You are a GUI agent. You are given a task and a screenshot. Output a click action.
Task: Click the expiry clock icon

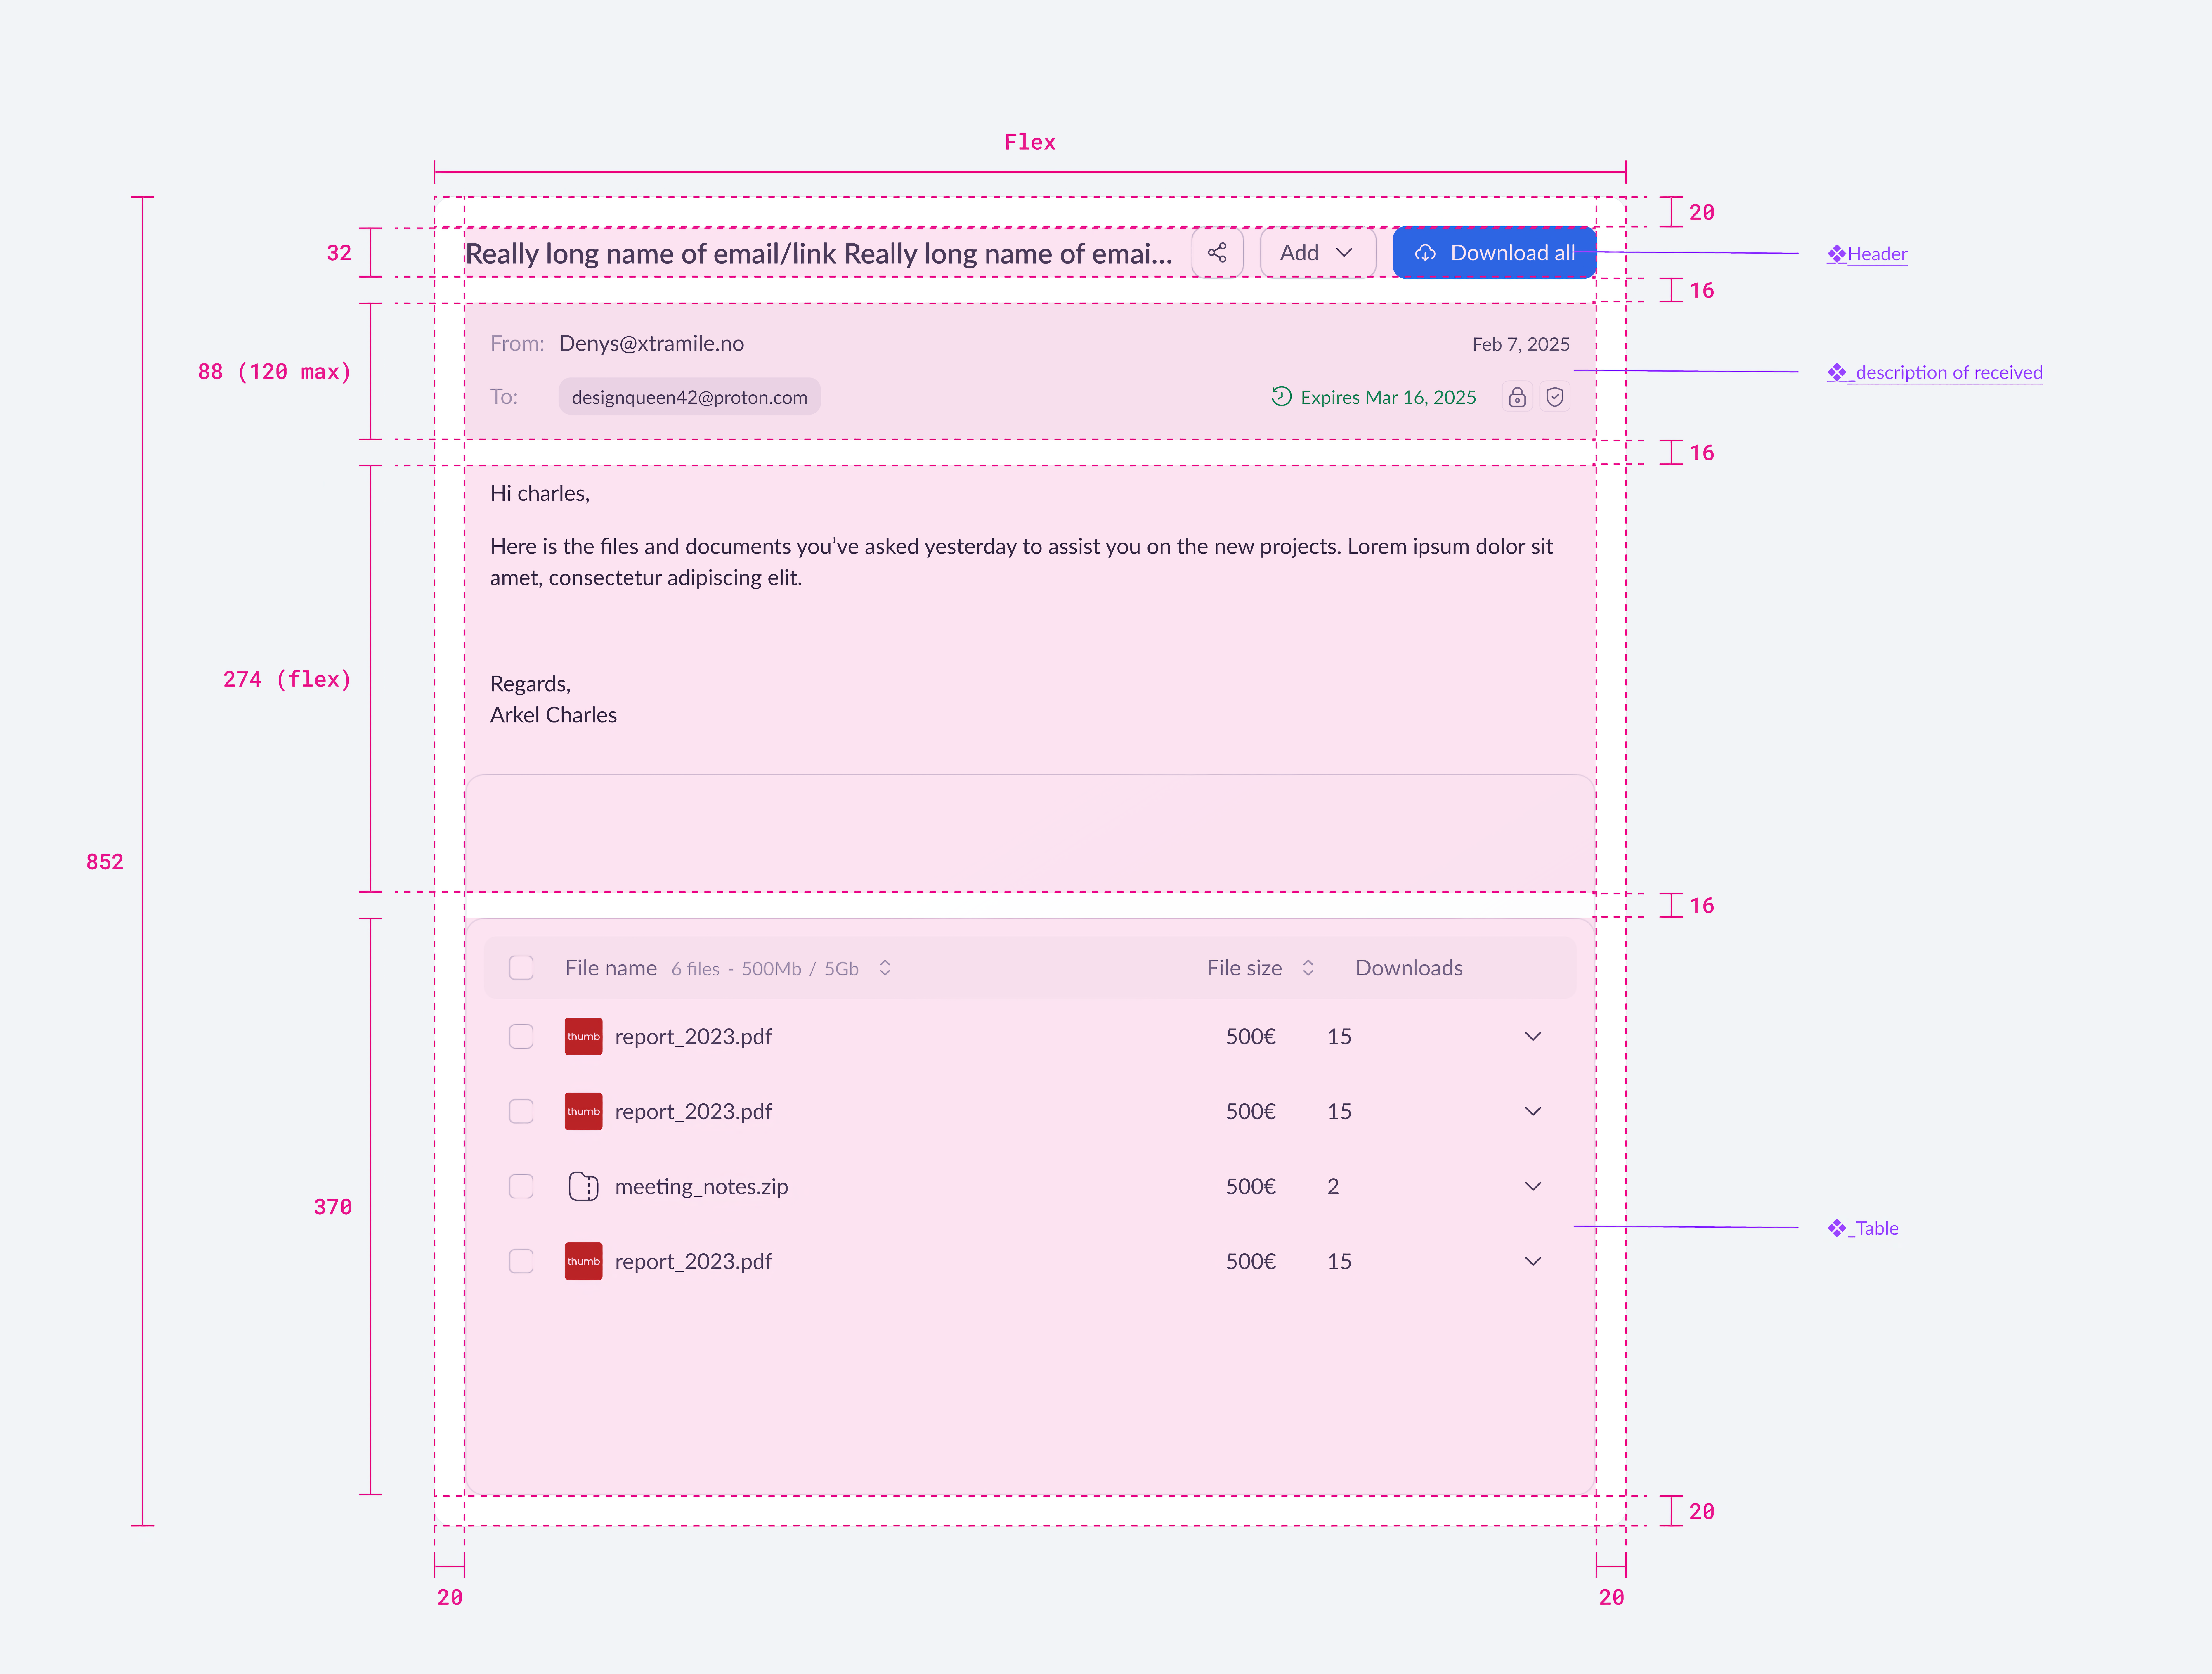[x=1281, y=396]
